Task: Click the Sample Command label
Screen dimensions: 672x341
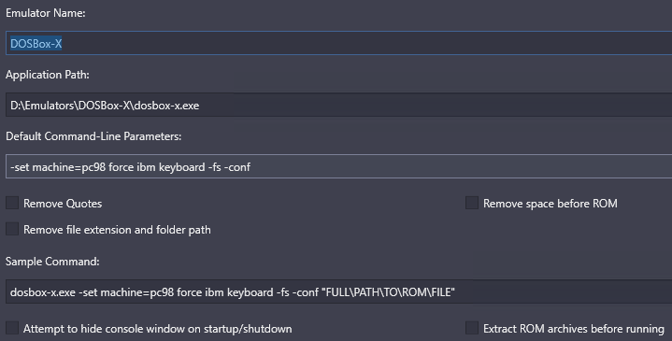Action: [52, 262]
